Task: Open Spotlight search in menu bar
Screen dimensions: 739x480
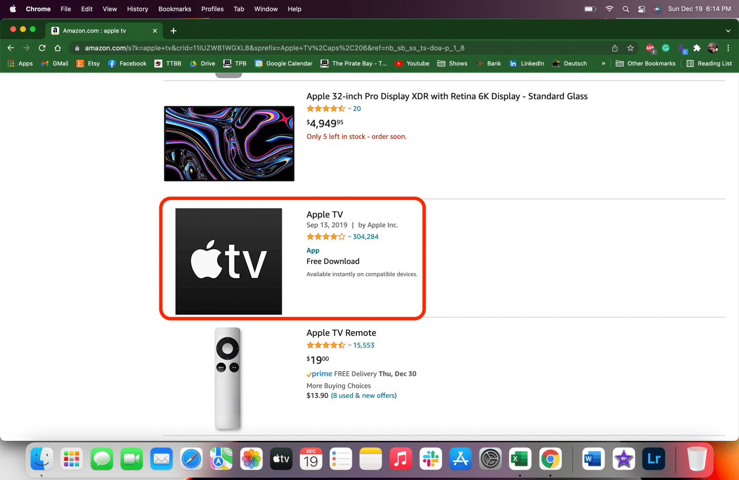Action: click(626, 9)
